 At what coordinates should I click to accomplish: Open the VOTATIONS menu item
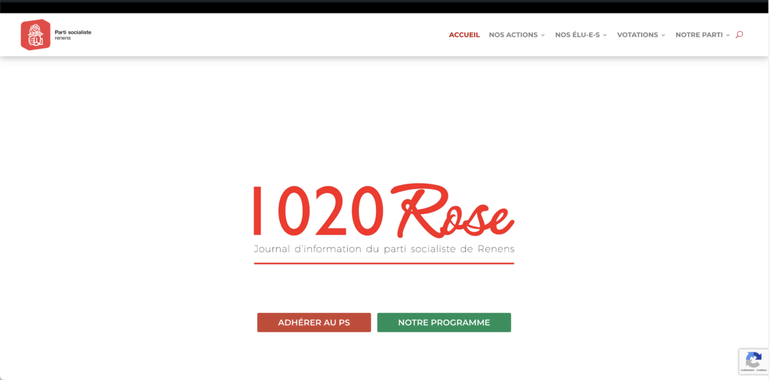637,35
